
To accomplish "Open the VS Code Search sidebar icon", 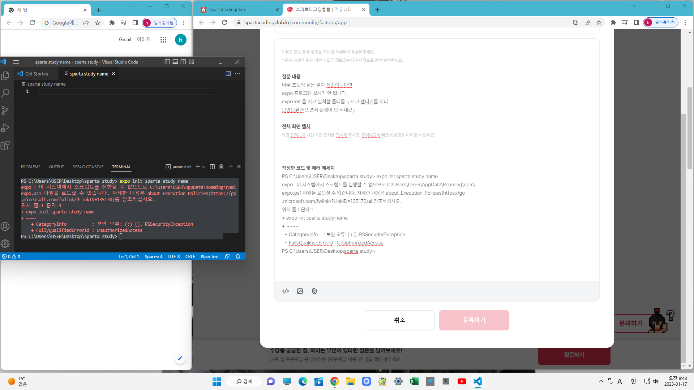I will pos(5,93).
